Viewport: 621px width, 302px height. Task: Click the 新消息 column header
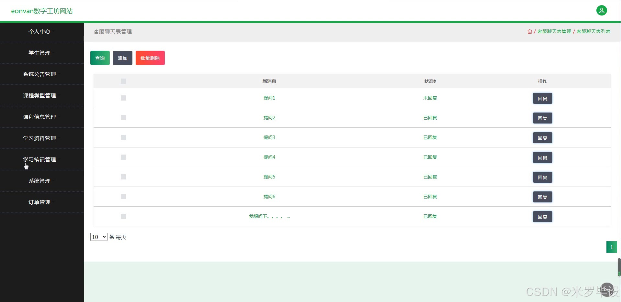269,81
